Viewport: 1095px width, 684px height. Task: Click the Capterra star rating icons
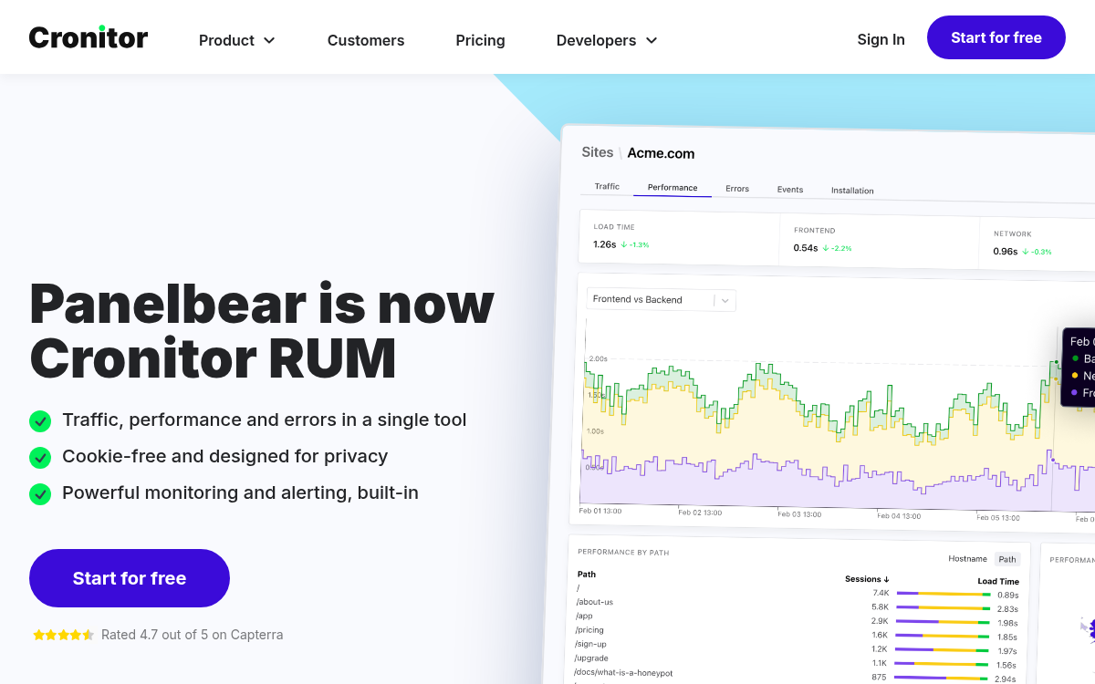click(x=63, y=635)
